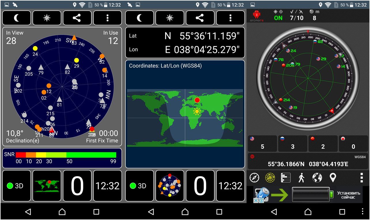370x220 pixels.
Task: Toggle the 3D fix indicator in left screen
Action: (x=16, y=186)
